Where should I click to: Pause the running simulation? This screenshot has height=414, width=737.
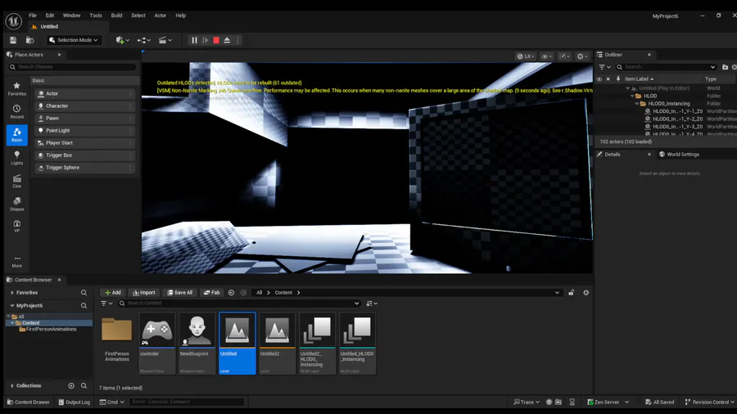[194, 40]
